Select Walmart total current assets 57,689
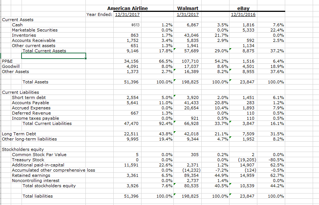This screenshot has width=319, height=205. (191, 51)
